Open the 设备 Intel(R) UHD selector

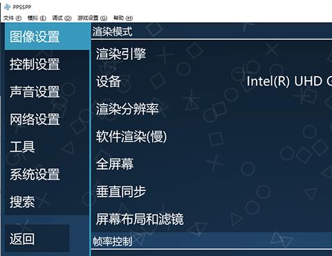tap(212, 81)
